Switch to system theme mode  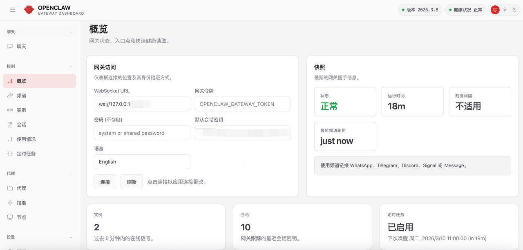pos(495,10)
